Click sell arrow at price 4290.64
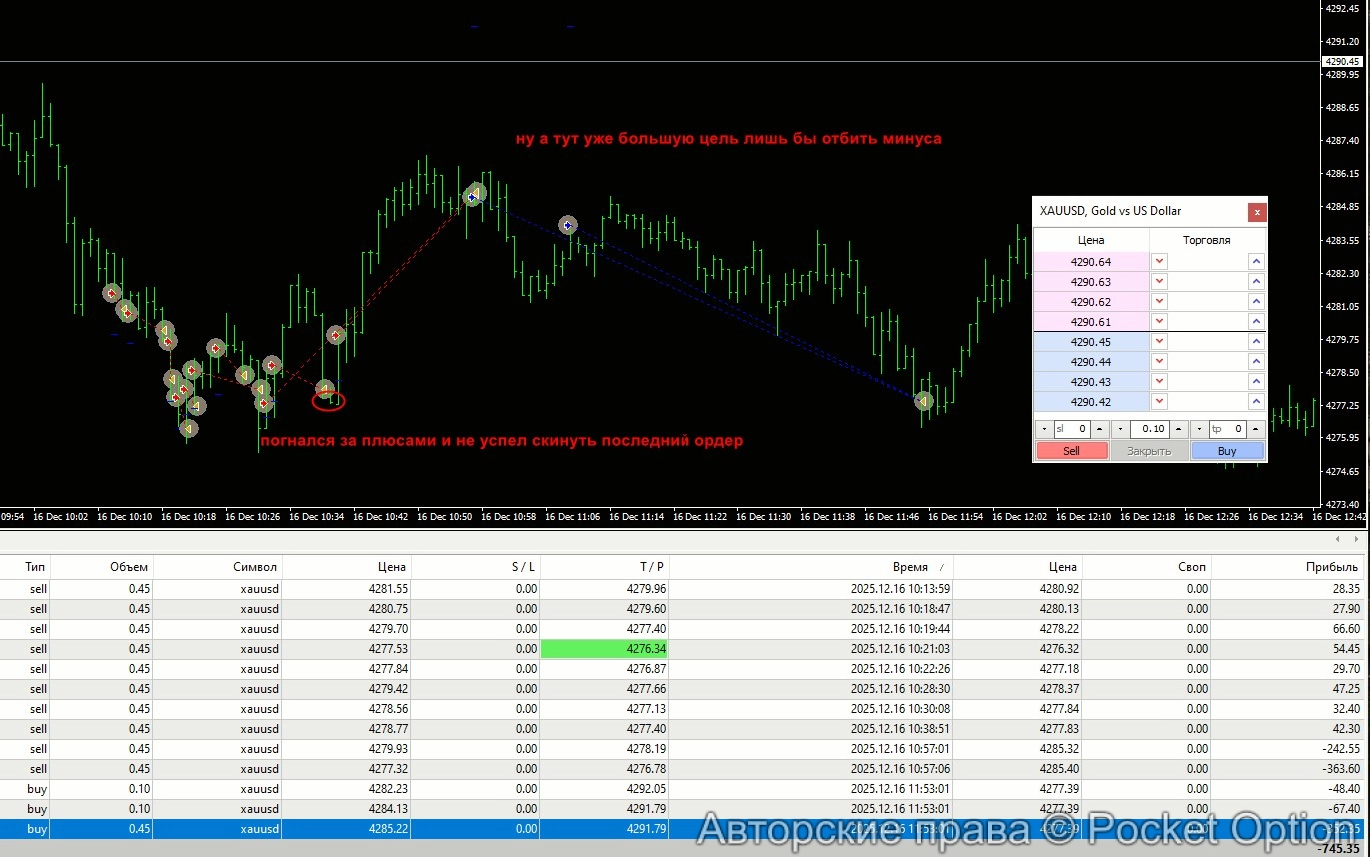This screenshot has width=1370, height=857. 1159,262
